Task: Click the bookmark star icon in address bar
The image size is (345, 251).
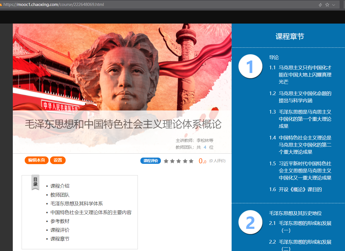Action: pyautogui.click(x=327, y=5)
